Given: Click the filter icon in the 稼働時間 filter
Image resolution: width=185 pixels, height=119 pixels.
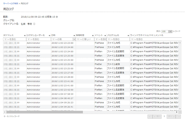Looking at the screenshot, I should pyautogui.click(x=78, y=39).
